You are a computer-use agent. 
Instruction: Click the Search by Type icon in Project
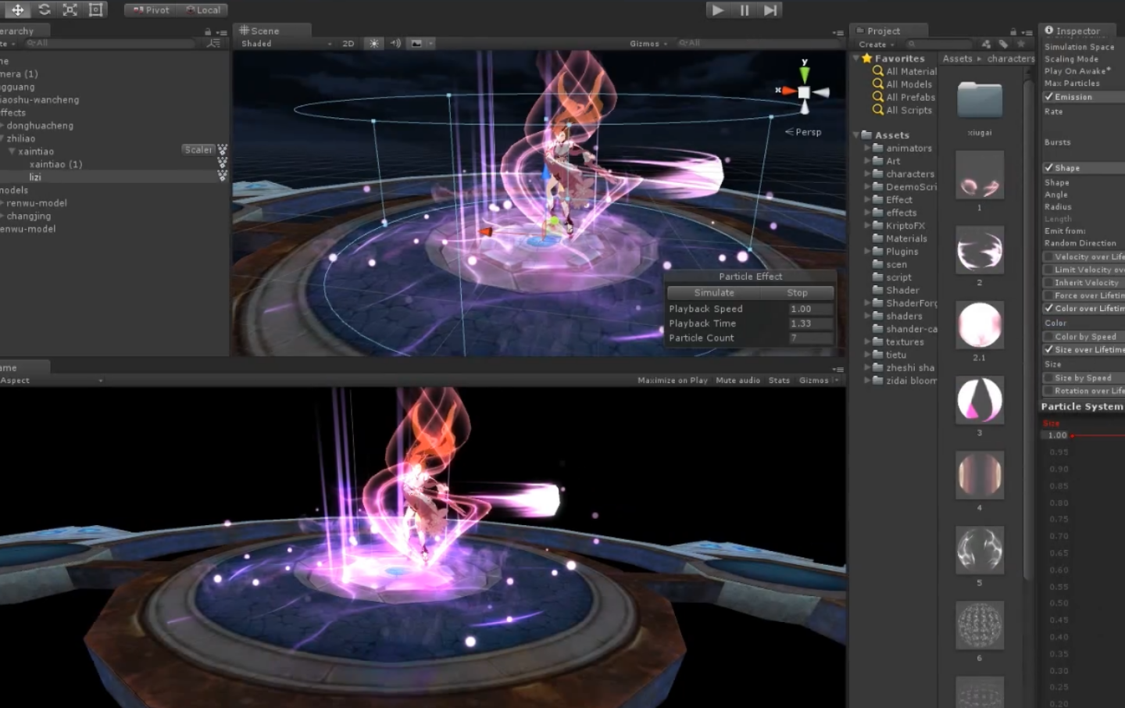[986, 45]
